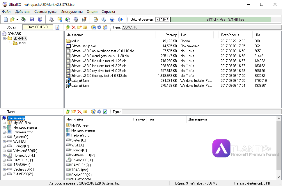
Task: Click the Convert disc icon with green arrow
Action: pyautogui.click(x=68, y=20)
